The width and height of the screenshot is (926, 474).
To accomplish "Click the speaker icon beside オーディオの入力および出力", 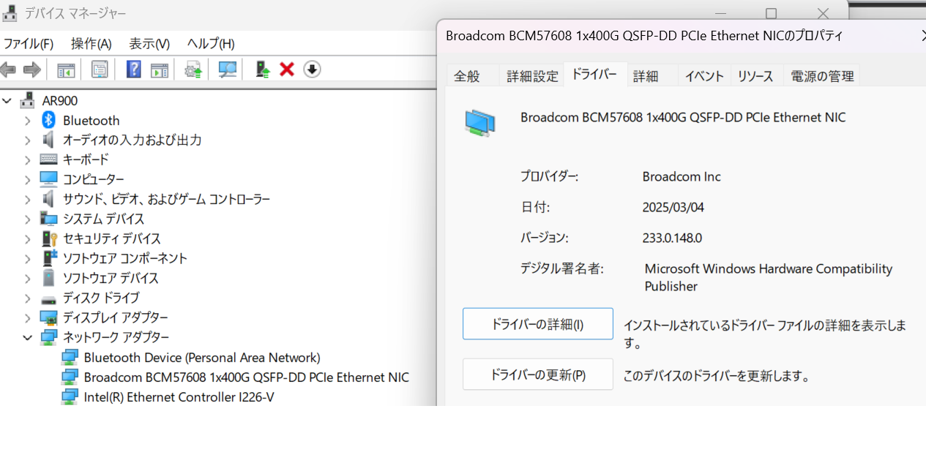I will click(48, 140).
